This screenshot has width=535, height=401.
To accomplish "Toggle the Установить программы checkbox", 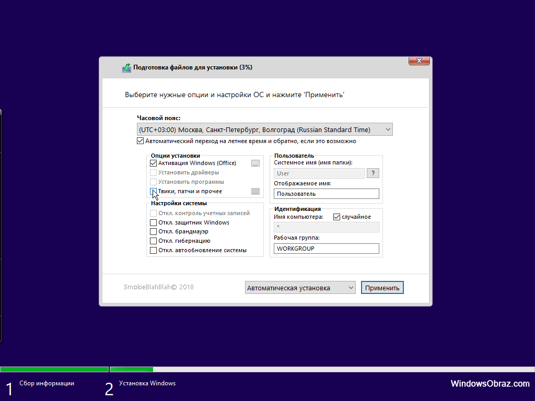I will point(153,182).
